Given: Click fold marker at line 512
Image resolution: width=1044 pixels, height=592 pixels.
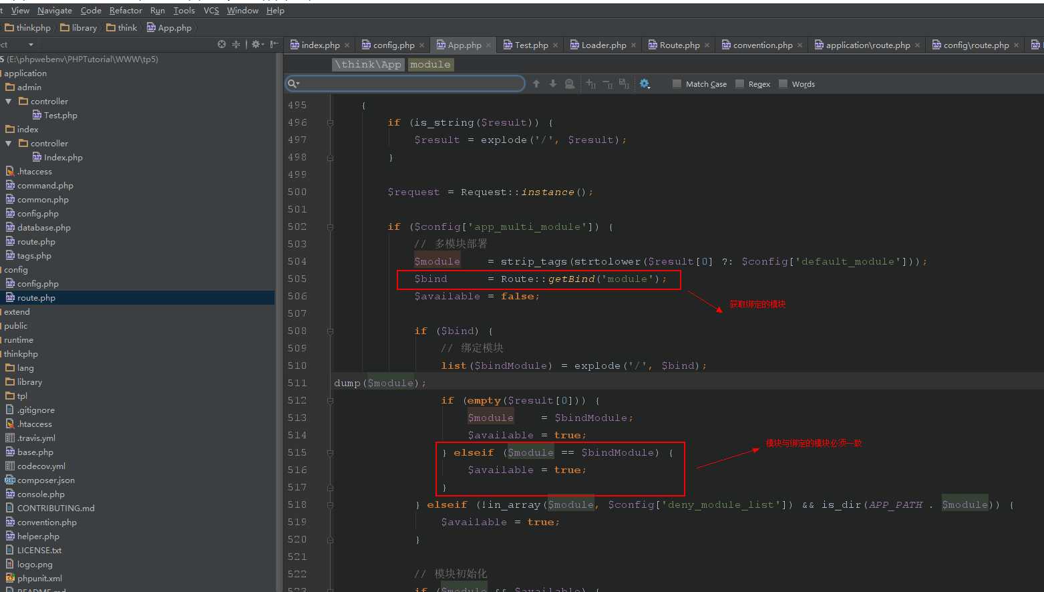Looking at the screenshot, I should pyautogui.click(x=330, y=401).
